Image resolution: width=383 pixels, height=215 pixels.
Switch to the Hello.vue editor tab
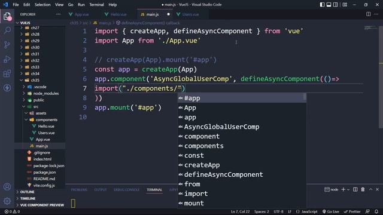pyautogui.click(x=118, y=14)
